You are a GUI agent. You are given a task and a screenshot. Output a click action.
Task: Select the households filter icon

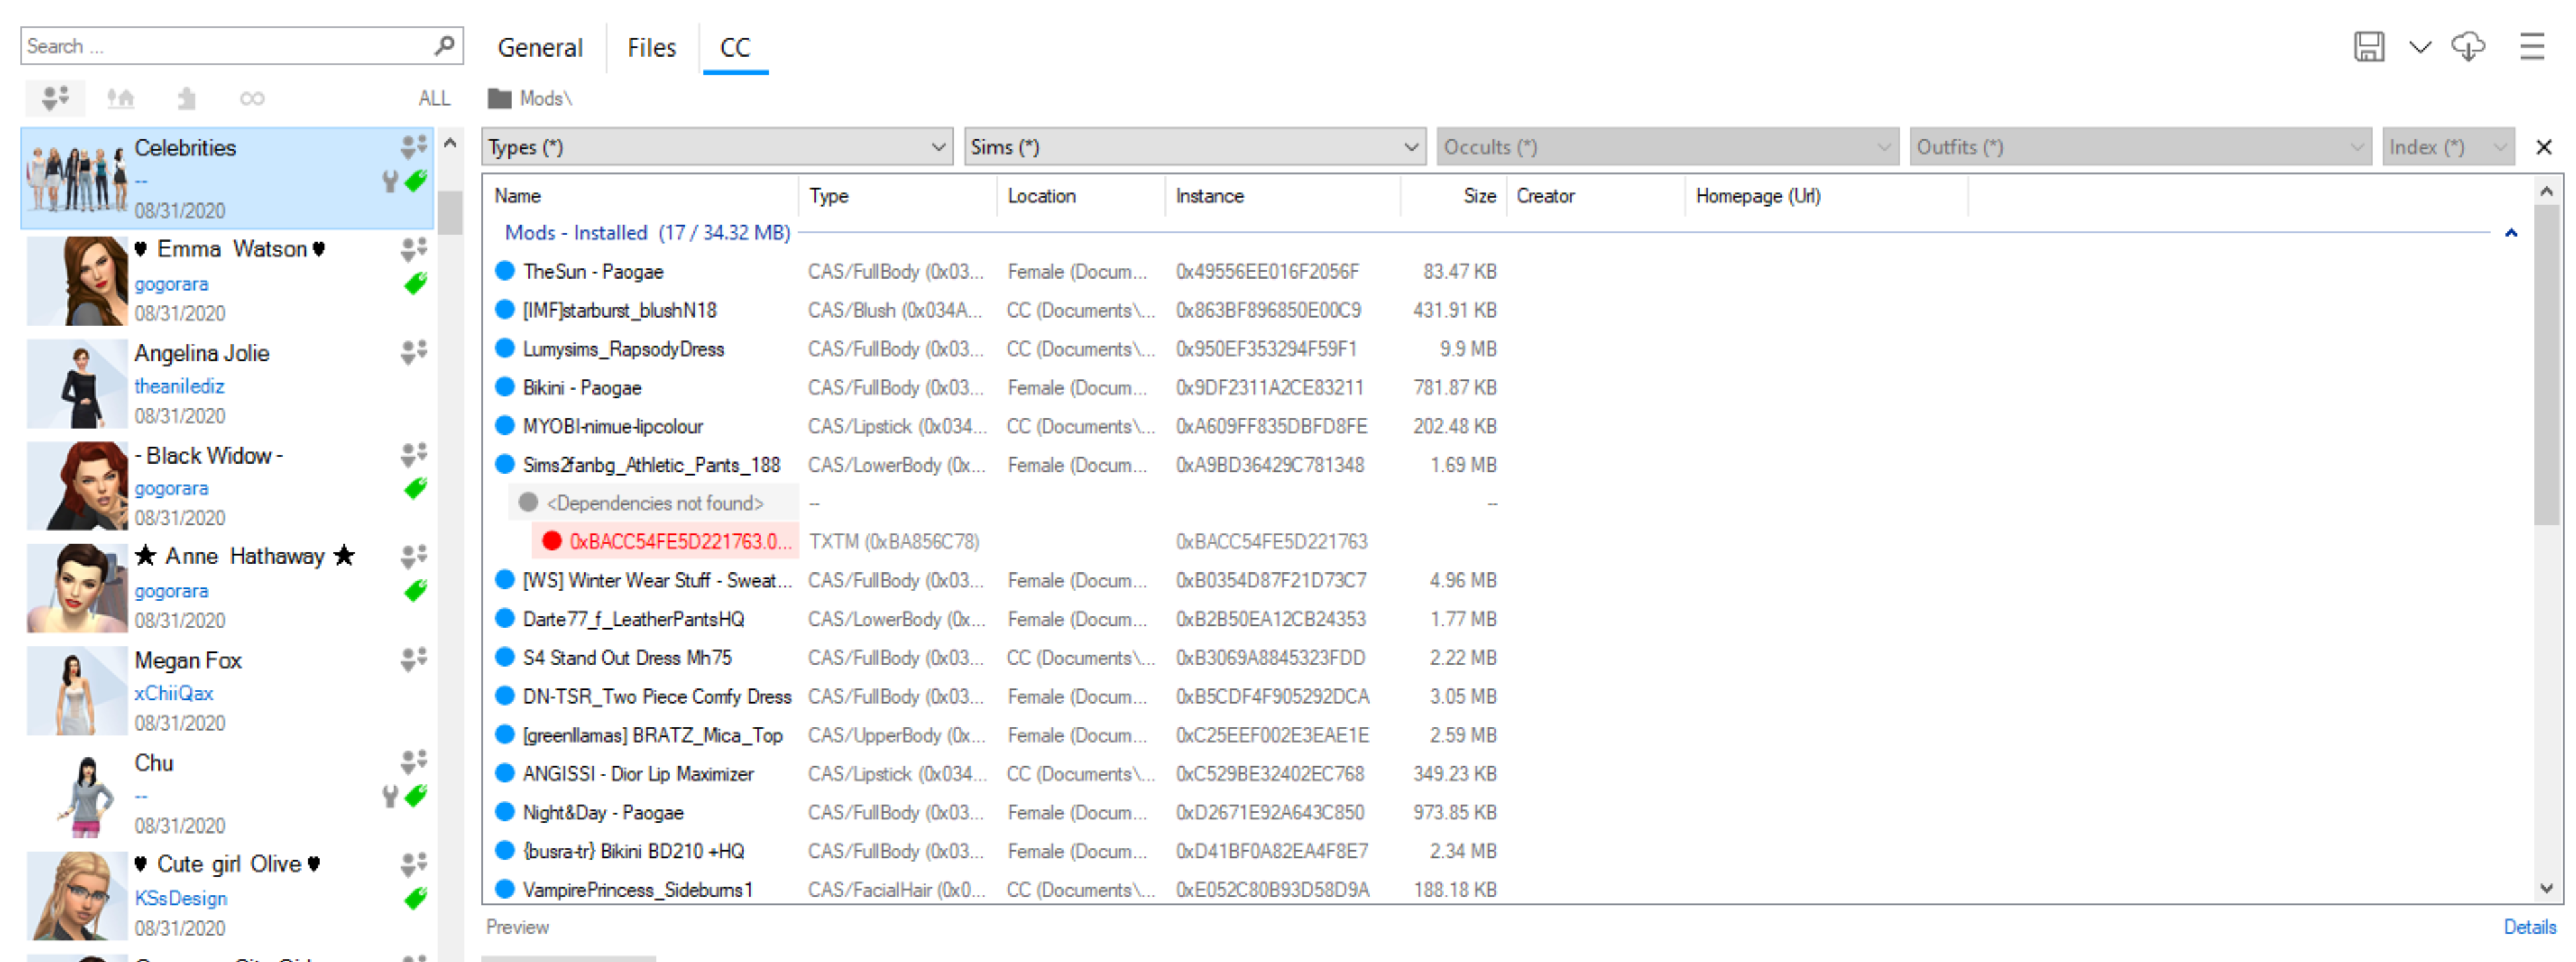pyautogui.click(x=55, y=98)
